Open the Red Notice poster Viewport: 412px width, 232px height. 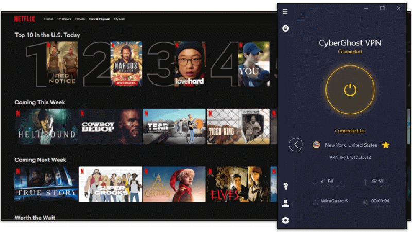coord(62,64)
